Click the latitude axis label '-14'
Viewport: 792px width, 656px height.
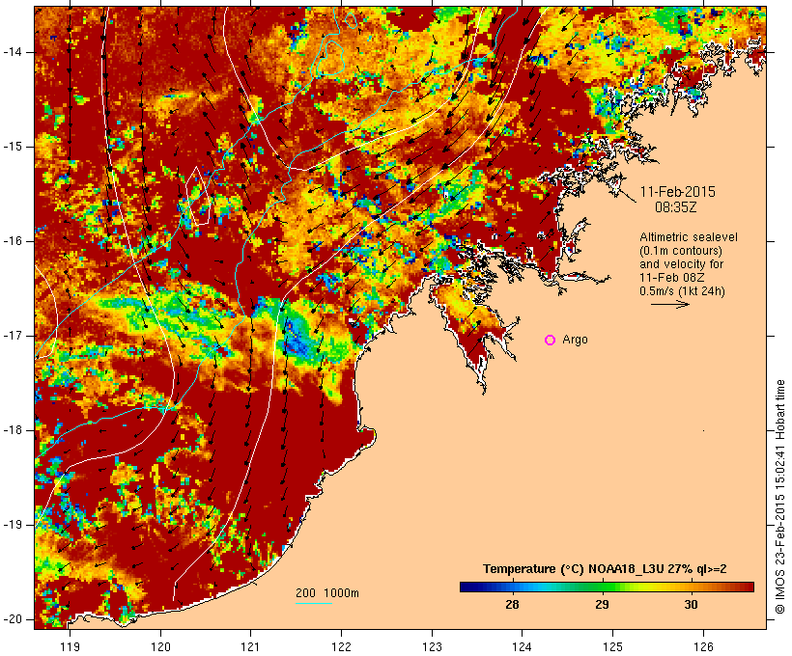[x=13, y=52]
